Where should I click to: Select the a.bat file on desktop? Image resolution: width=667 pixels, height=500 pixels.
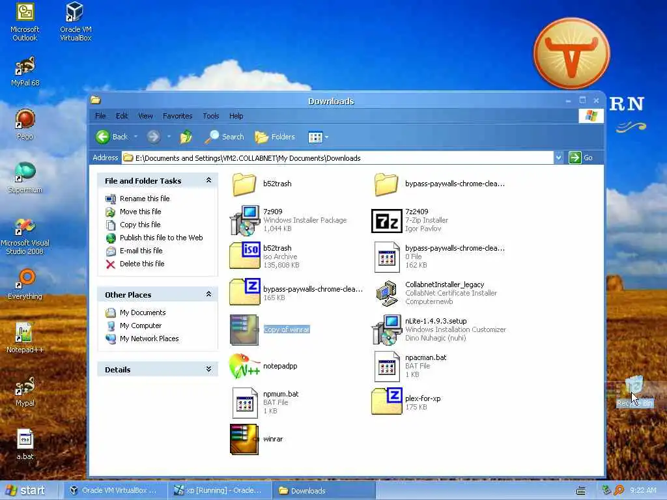(x=25, y=445)
